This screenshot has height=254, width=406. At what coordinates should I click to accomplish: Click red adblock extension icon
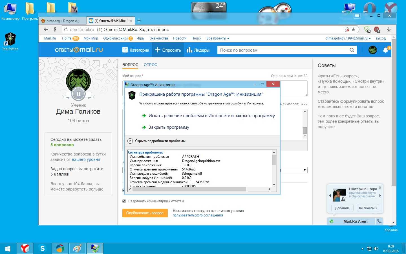coord(377,29)
